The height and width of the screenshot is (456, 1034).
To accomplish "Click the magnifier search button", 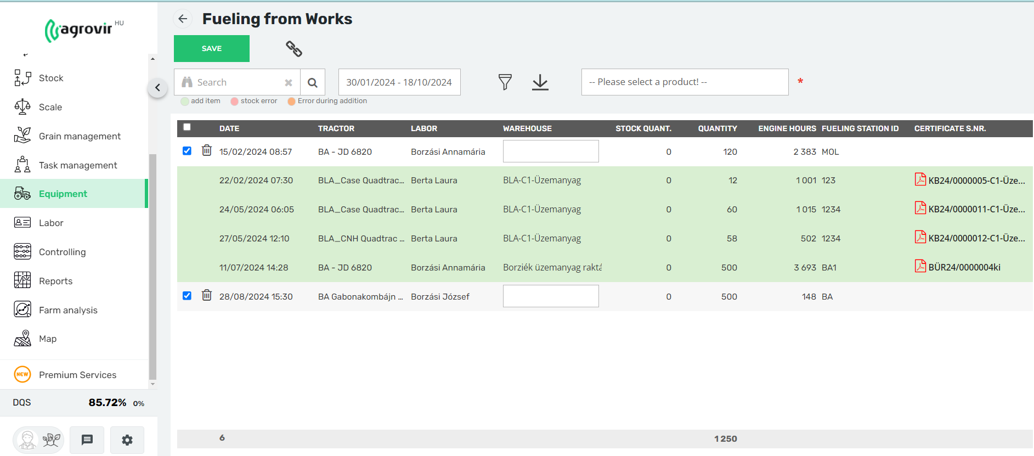I will (313, 82).
